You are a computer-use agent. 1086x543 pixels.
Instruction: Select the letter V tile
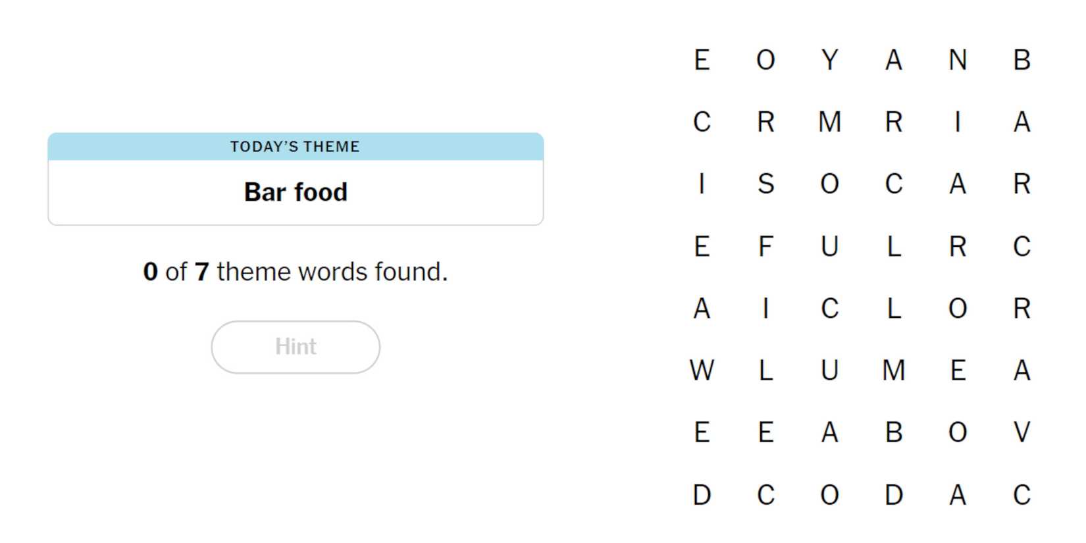tap(1021, 432)
